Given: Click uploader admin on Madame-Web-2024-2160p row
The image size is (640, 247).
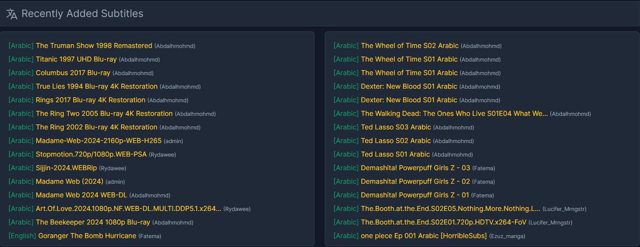Looking at the screenshot, I should click(173, 141).
